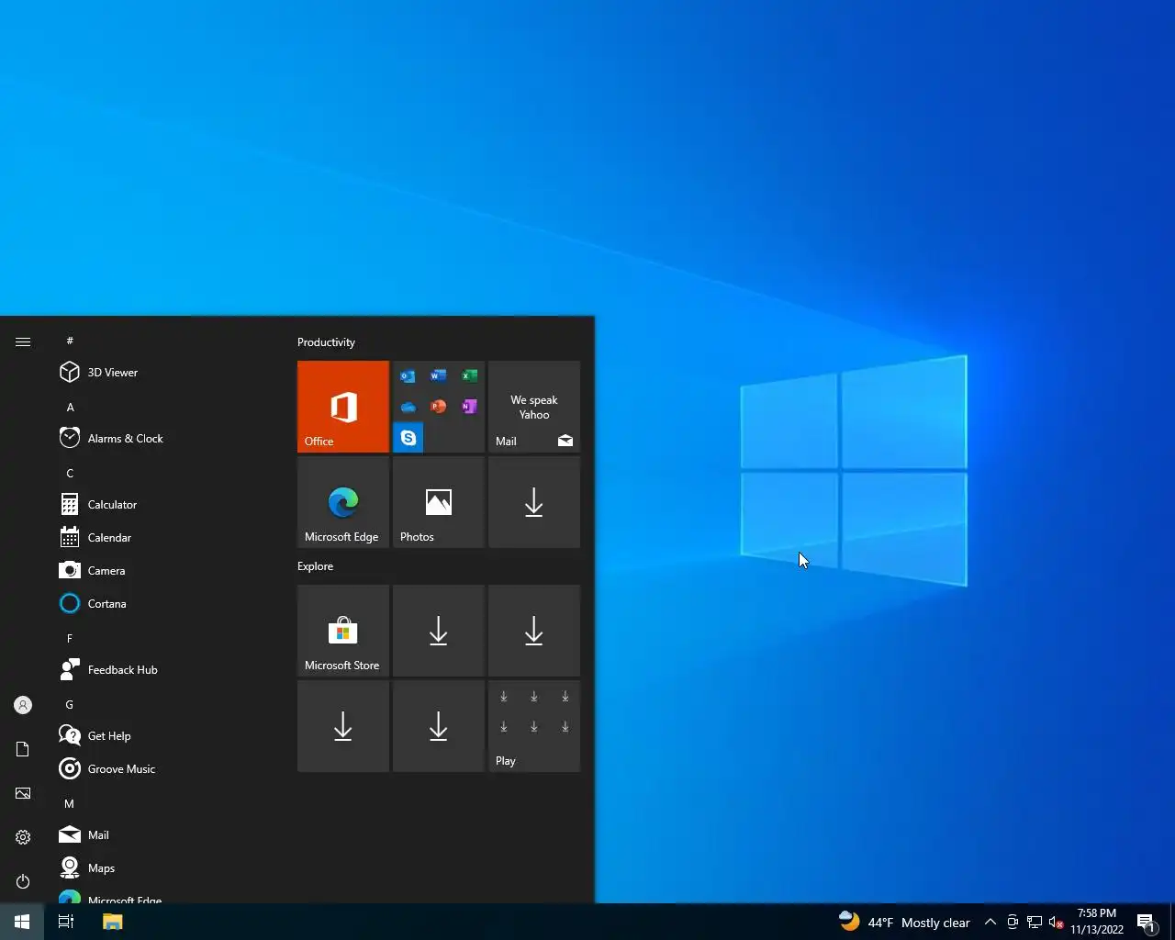Viewport: 1175px width, 940px height.
Task: Open network status in the tray
Action: pos(1035,922)
